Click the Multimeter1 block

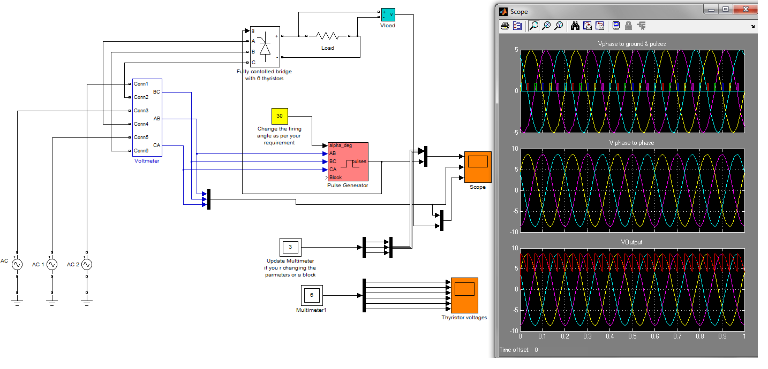coord(311,295)
